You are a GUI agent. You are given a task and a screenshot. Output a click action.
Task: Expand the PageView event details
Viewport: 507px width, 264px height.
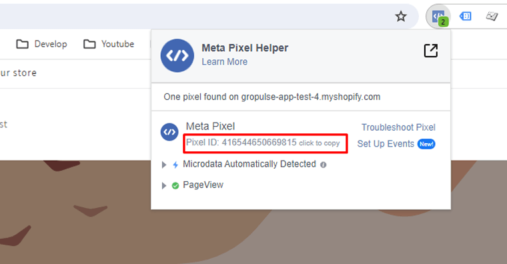click(164, 186)
